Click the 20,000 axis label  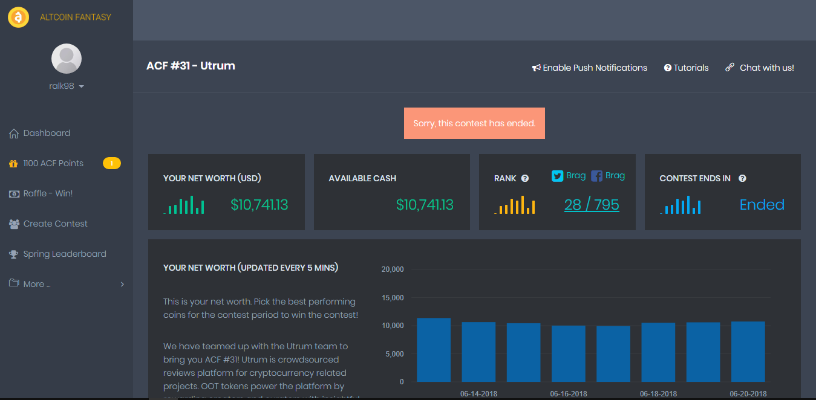pyautogui.click(x=393, y=269)
